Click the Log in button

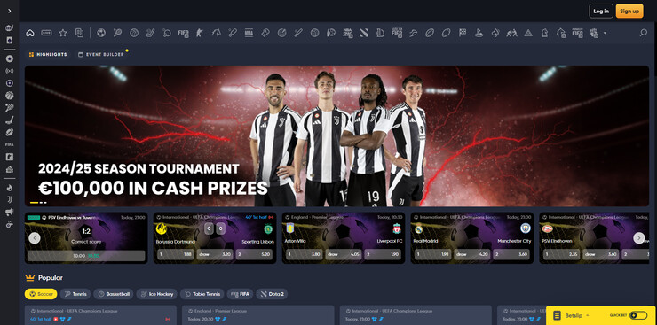click(601, 12)
